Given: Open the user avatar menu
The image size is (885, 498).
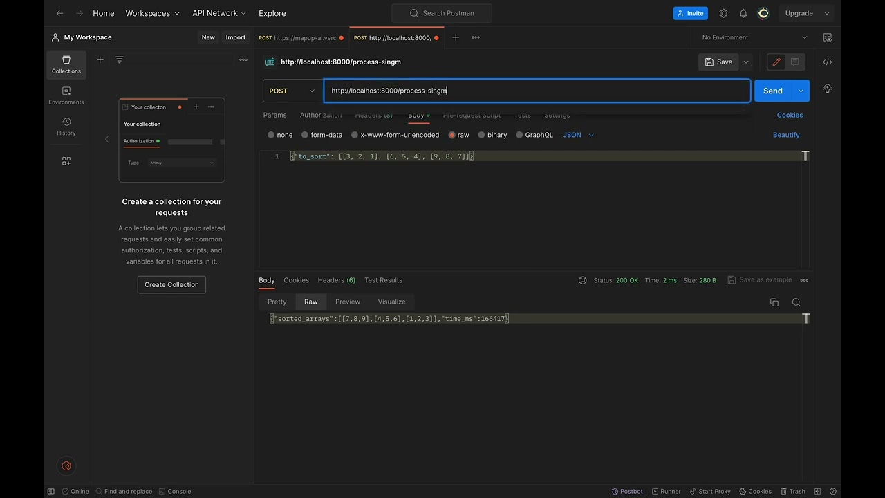Looking at the screenshot, I should tap(763, 13).
